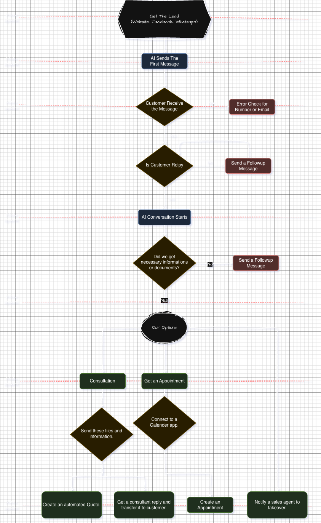Click the 'Error Check for Number or Email' box
Image resolution: width=321 pixels, height=523 pixels.
pyautogui.click(x=252, y=107)
